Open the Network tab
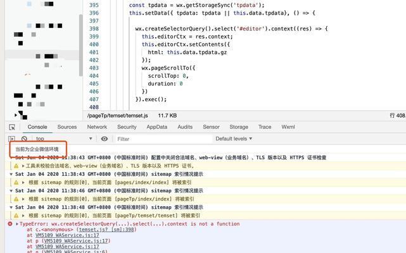 click(x=97, y=127)
